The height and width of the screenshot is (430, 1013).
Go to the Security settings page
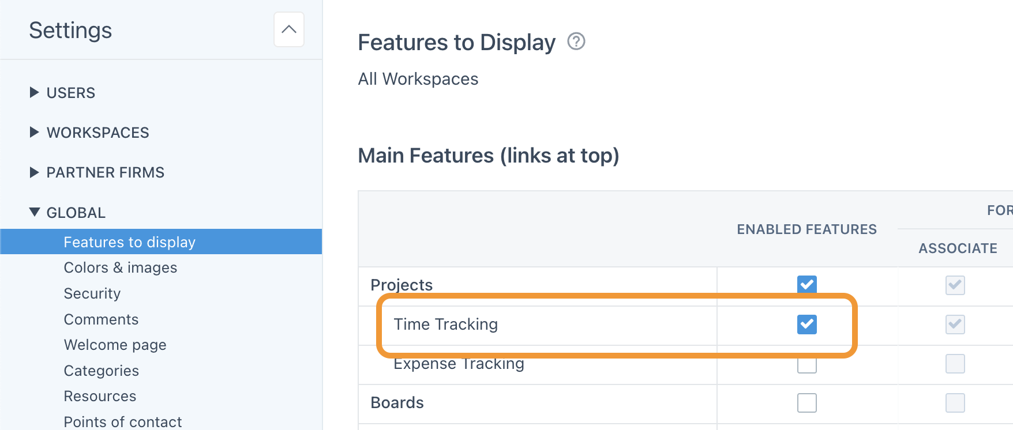pos(92,293)
